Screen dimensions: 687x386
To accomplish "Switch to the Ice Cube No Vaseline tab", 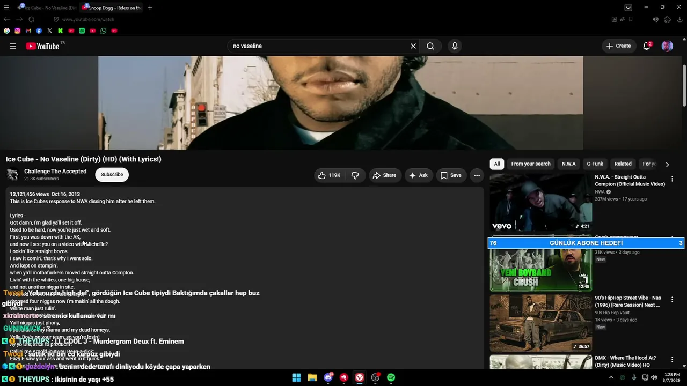I will [x=47, y=8].
